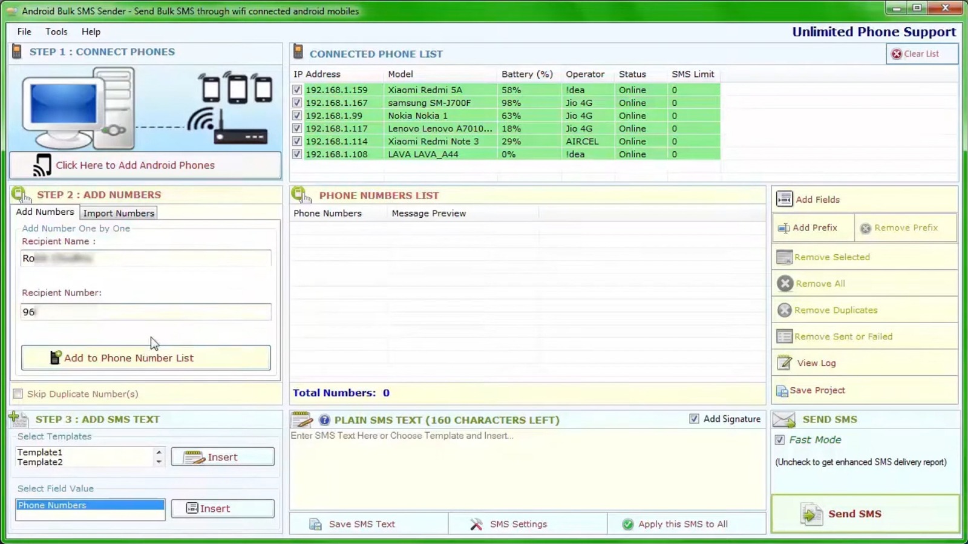Enable Skip Duplicate Number(s) checkbox
The image size is (968, 544).
click(18, 394)
